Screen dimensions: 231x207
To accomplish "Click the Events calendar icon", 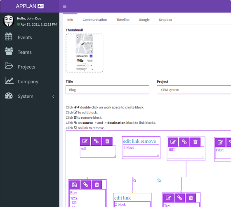I will point(8,36).
